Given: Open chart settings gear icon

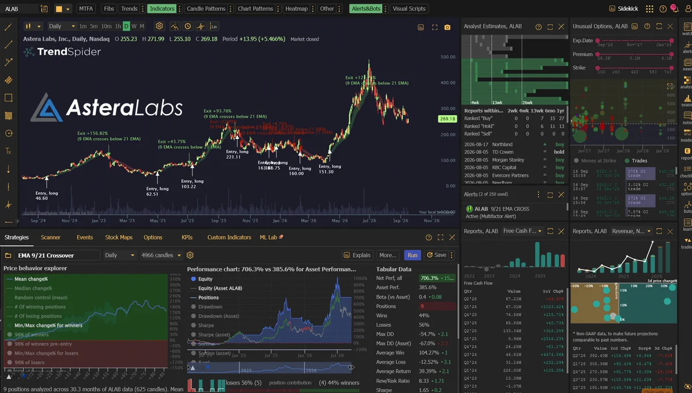Looking at the screenshot, I should pyautogui.click(x=159, y=27).
